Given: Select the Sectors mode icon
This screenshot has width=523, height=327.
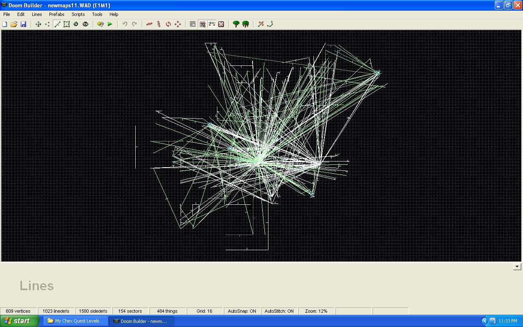Looking at the screenshot, I should click(x=67, y=24).
